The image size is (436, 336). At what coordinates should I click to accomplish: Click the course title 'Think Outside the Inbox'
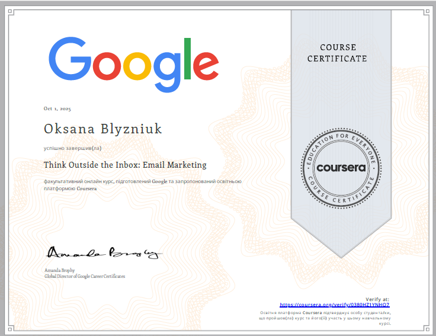coord(125,165)
